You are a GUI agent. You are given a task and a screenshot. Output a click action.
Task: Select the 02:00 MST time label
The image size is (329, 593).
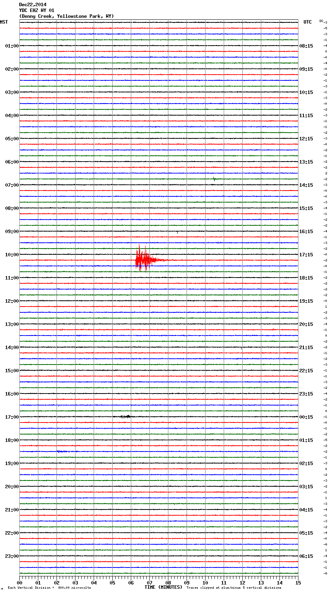click(x=12, y=69)
